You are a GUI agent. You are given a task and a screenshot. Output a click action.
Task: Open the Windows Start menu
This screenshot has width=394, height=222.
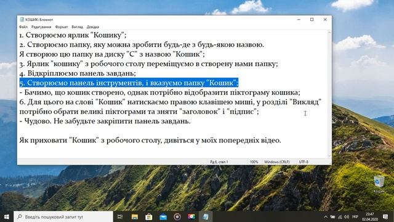[7, 216]
